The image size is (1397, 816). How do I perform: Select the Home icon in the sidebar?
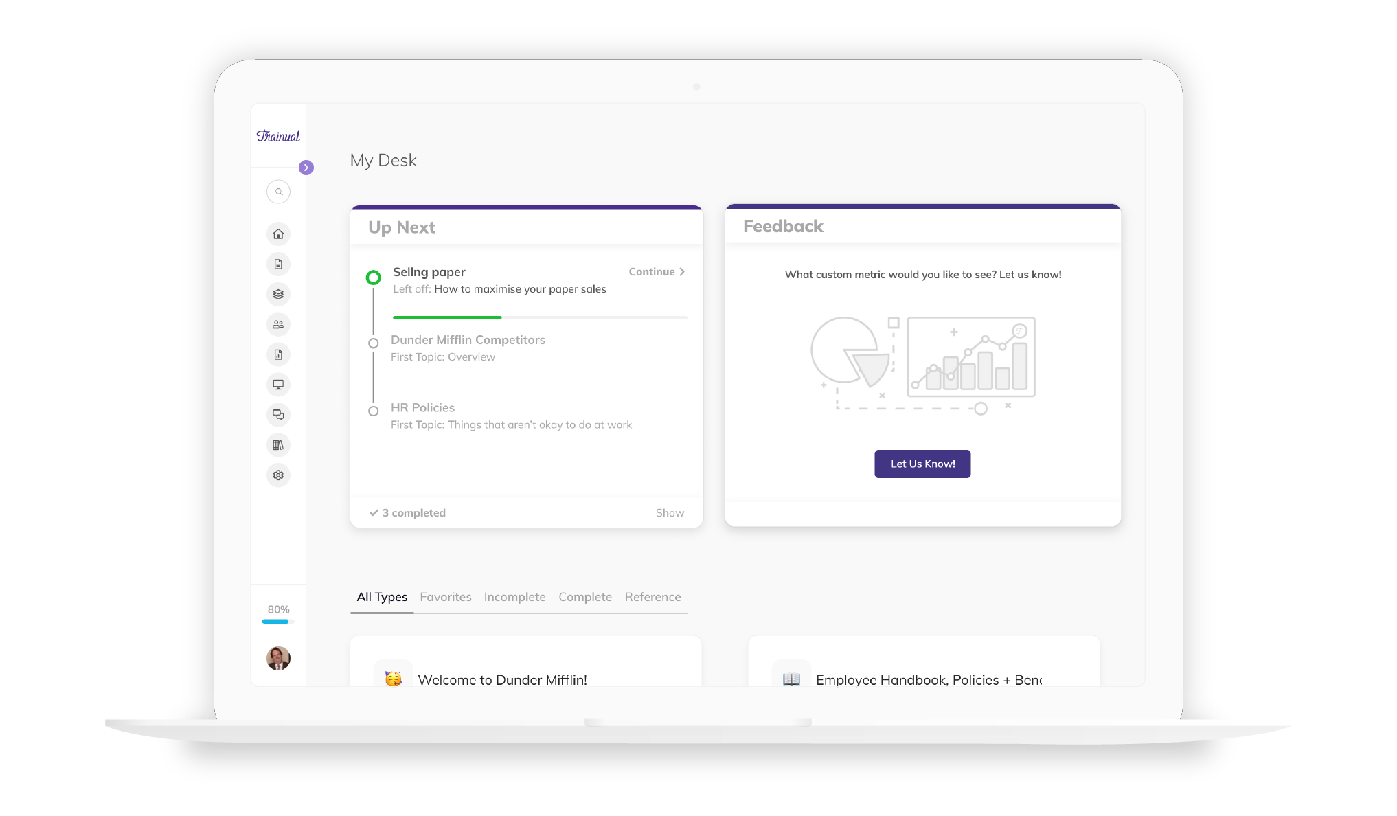point(278,234)
